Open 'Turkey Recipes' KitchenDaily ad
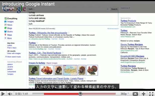The image size is (155, 96). click(x=128, y=66)
